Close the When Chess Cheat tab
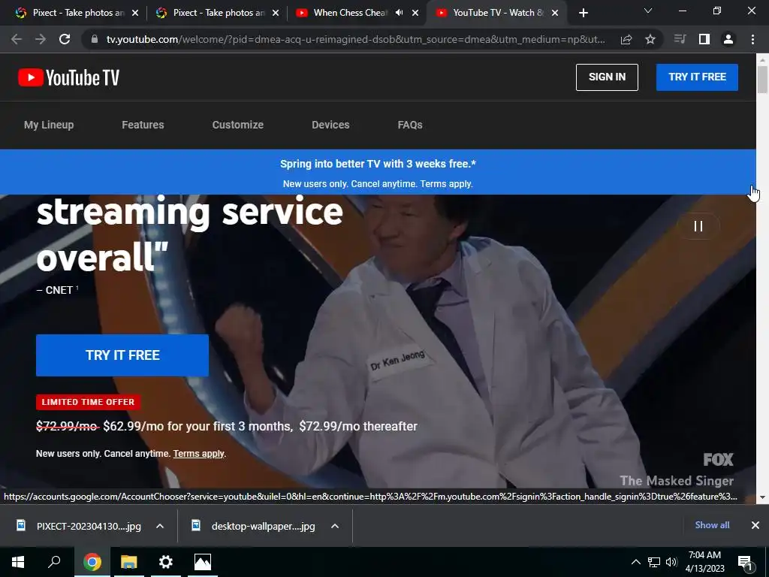This screenshot has height=577, width=769. 415,13
